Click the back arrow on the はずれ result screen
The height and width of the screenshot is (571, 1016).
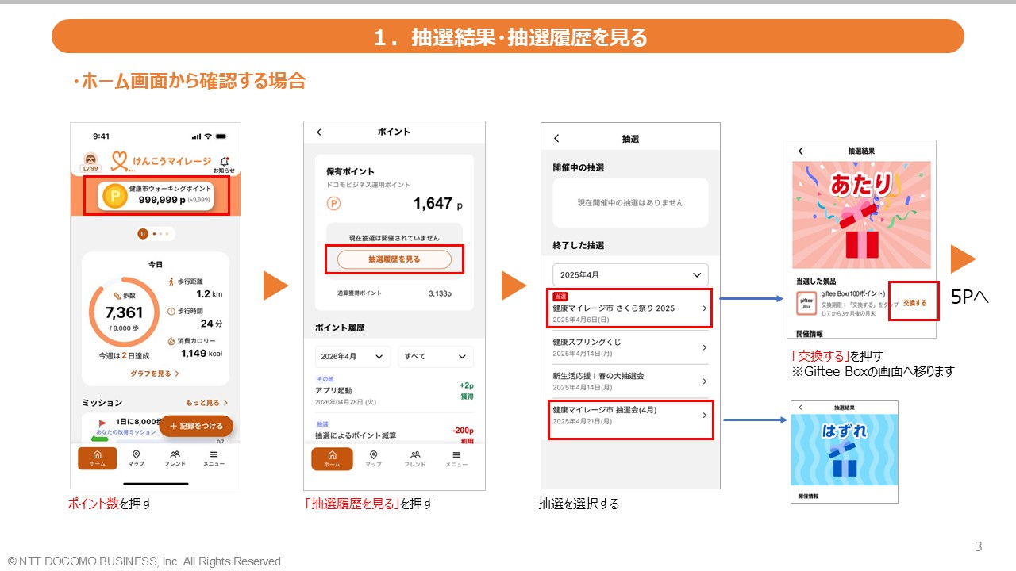pos(800,408)
